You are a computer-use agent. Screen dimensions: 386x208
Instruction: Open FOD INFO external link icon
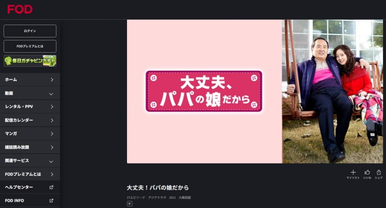[x=51, y=201]
